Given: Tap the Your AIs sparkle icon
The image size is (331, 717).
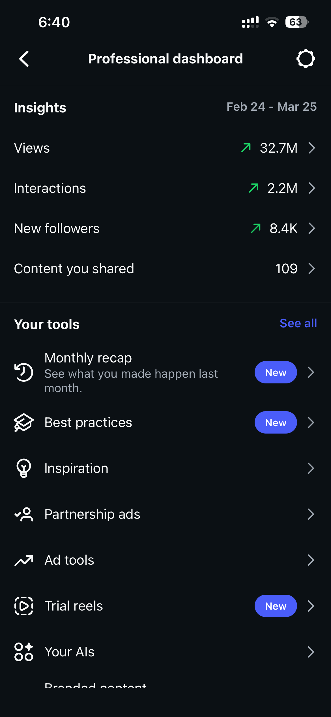Looking at the screenshot, I should (x=24, y=652).
